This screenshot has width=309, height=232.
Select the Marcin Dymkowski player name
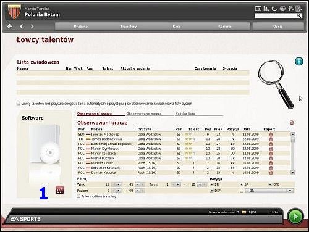105,149
